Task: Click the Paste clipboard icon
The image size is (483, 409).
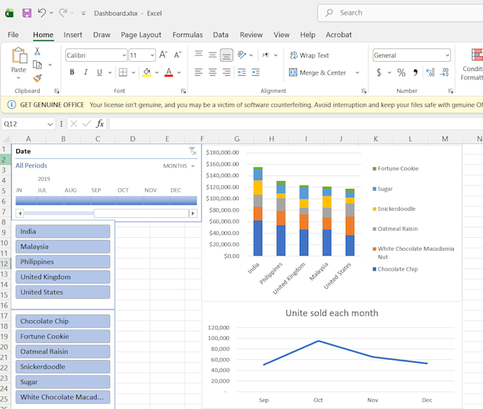Action: tap(19, 56)
